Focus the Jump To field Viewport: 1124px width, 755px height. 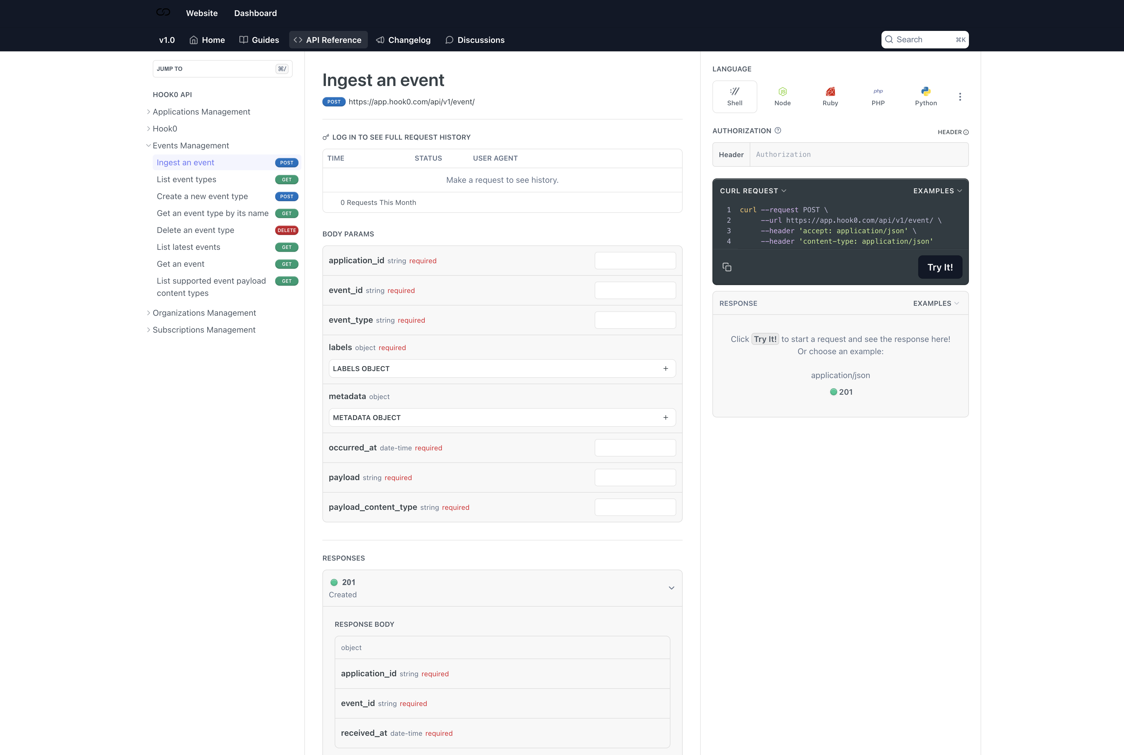click(222, 69)
